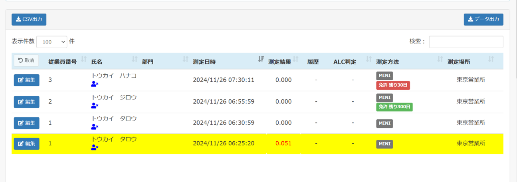Edit the record for employee number 3
Viewport: 517px width, 182px height.
26,80
